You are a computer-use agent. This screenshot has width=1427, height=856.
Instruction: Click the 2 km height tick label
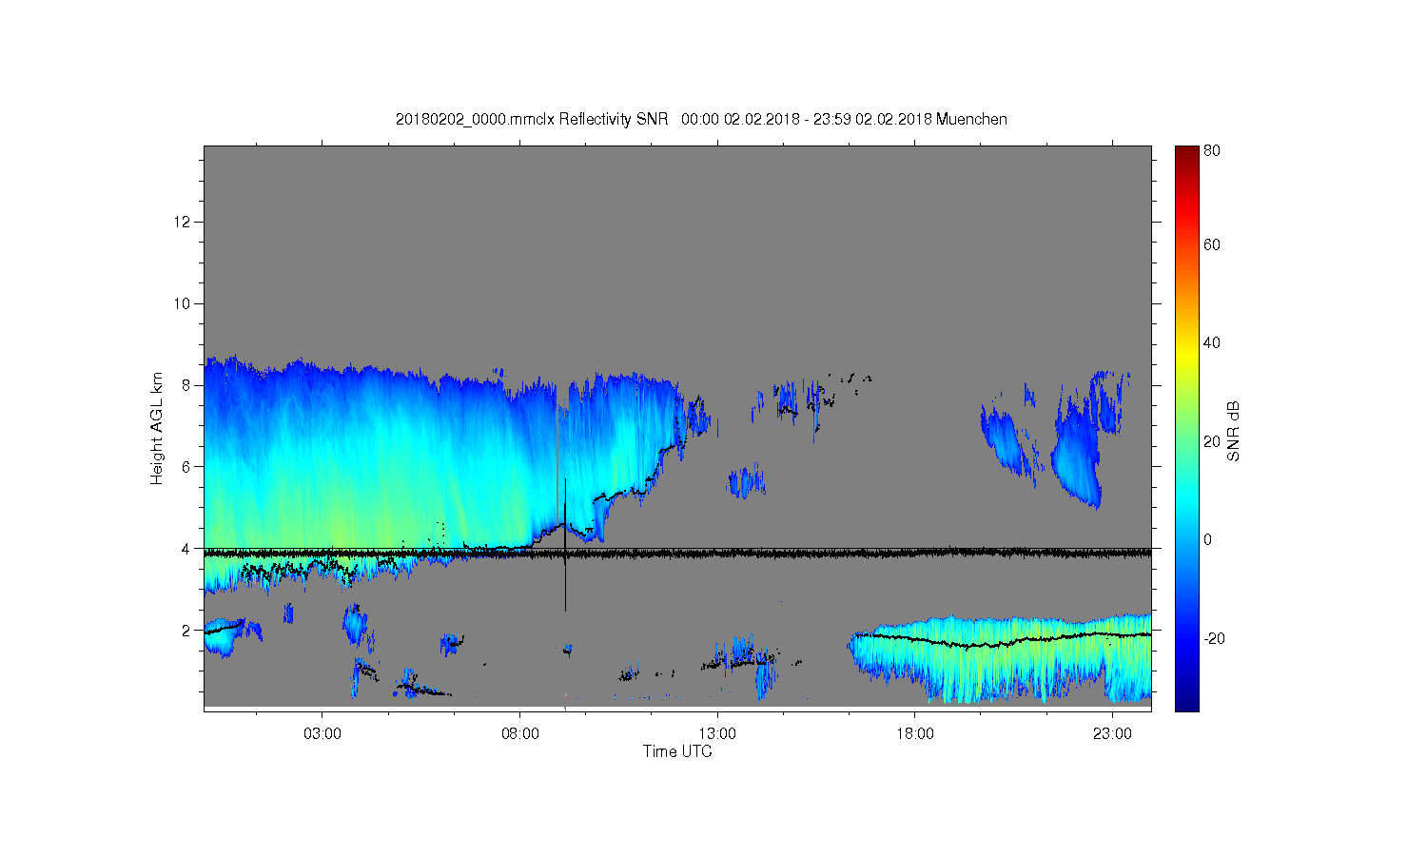187,631
